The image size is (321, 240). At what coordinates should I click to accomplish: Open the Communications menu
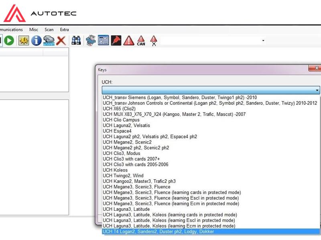tap(12, 30)
